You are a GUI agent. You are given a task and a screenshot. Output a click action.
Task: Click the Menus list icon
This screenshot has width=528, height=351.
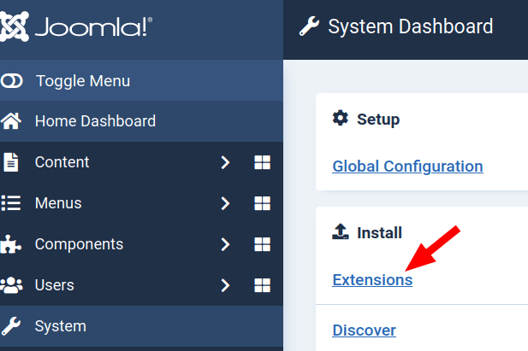pyautogui.click(x=11, y=203)
